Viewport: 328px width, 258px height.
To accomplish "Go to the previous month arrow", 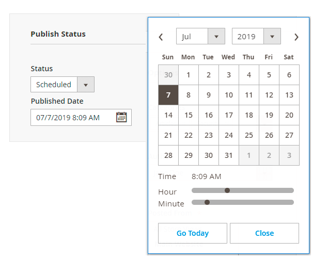I will point(161,37).
